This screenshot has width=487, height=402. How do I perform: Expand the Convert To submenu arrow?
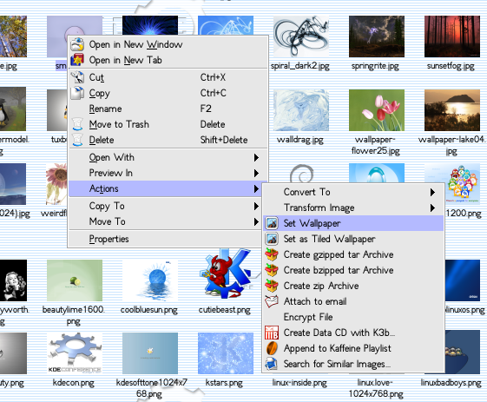pos(432,192)
